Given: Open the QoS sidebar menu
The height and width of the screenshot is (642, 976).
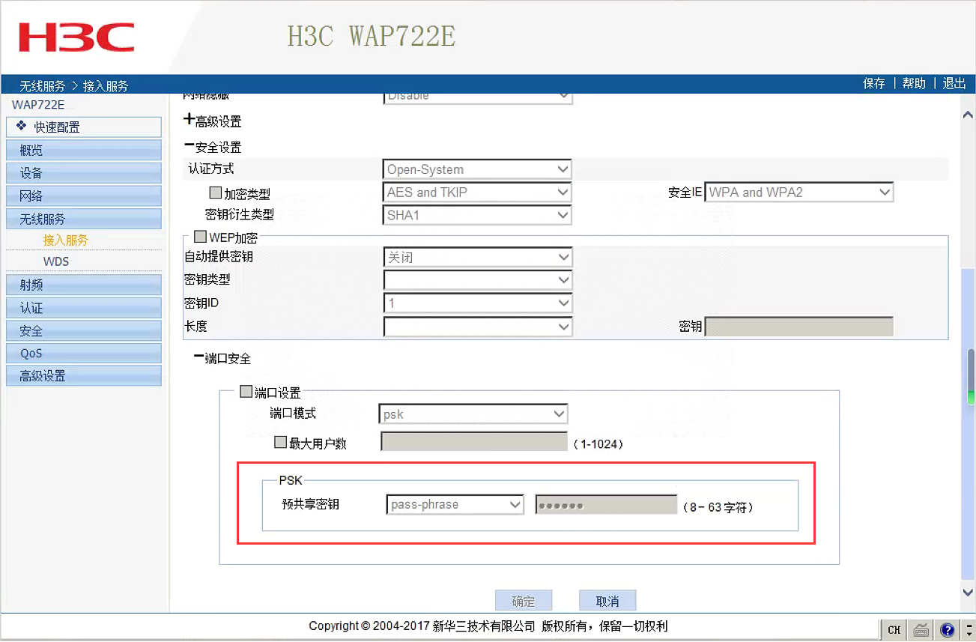Looking at the screenshot, I should click(x=84, y=353).
